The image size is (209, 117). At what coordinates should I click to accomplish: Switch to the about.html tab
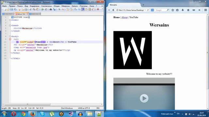(x=22, y=14)
